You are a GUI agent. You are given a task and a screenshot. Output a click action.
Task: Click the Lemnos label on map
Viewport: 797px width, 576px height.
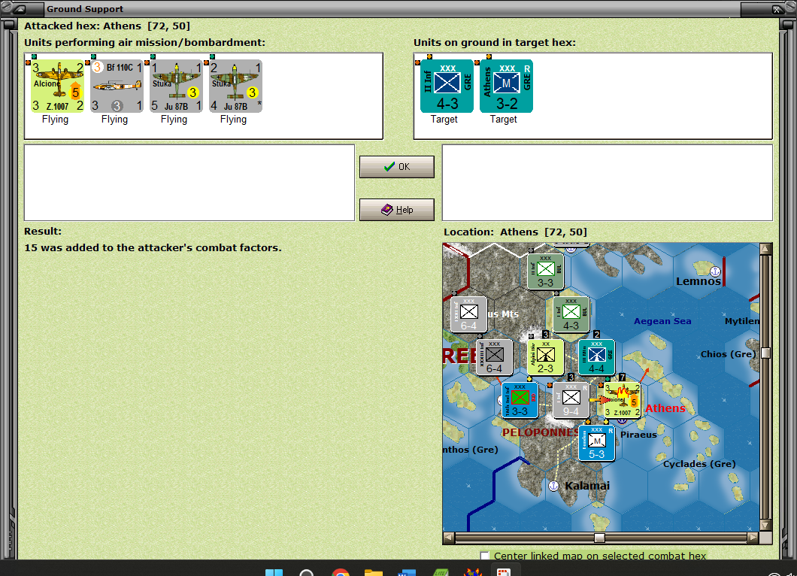pos(698,281)
